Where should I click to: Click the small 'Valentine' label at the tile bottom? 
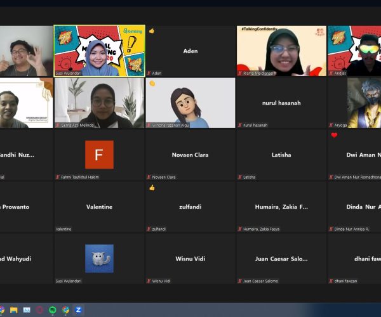(63, 230)
